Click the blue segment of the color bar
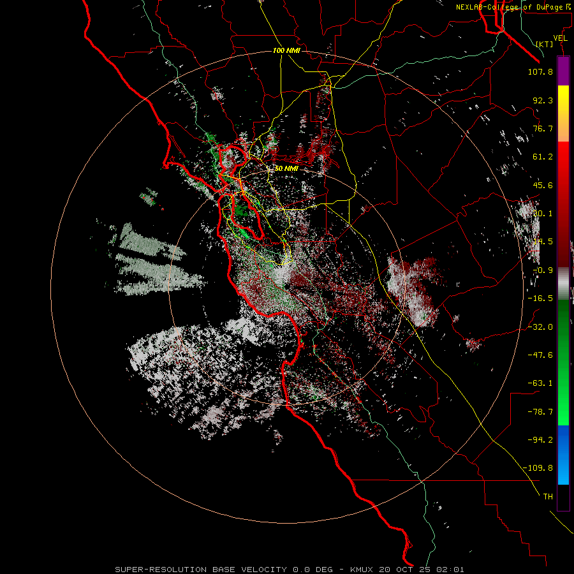This screenshot has height=574, width=574. (563, 454)
